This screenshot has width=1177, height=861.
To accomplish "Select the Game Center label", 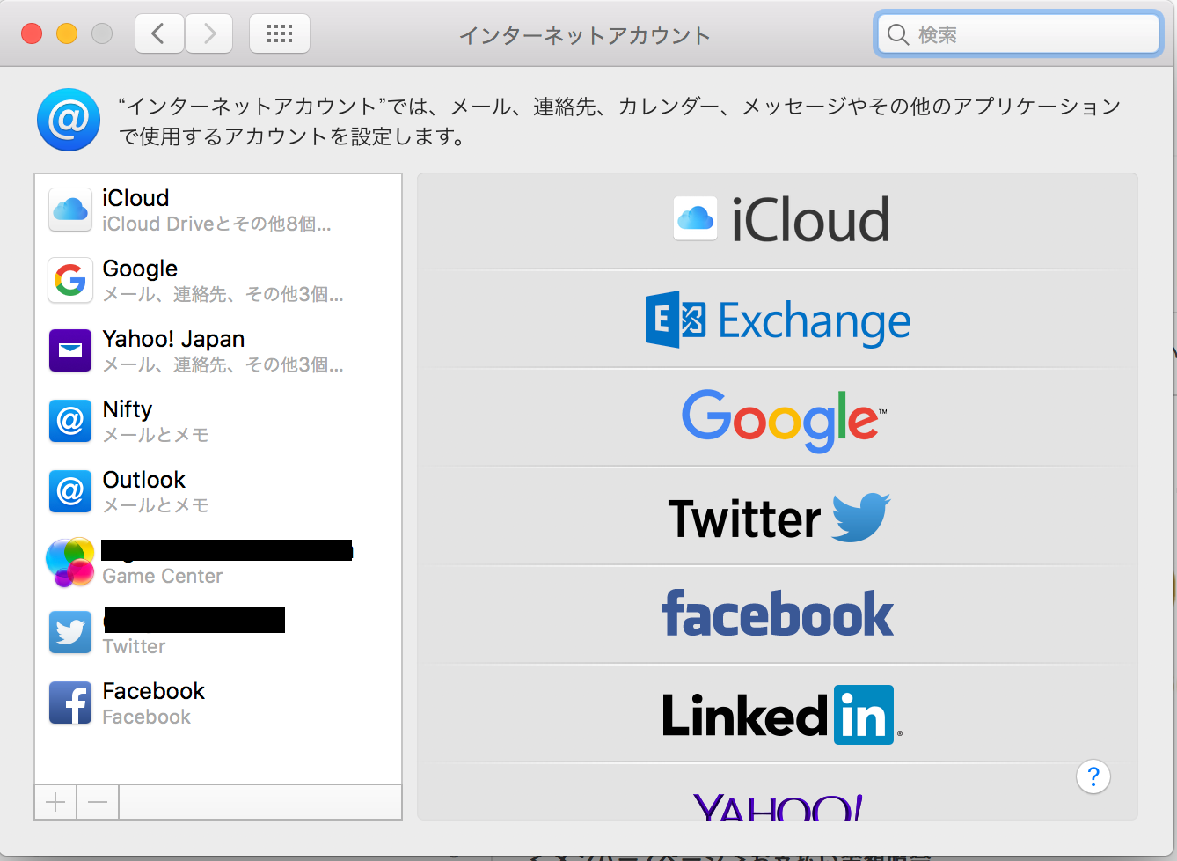I will (x=163, y=576).
